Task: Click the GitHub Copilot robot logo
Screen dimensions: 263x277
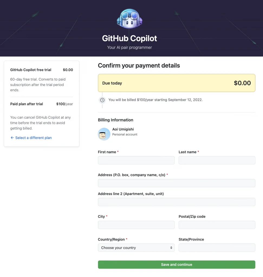Action: tap(129, 19)
